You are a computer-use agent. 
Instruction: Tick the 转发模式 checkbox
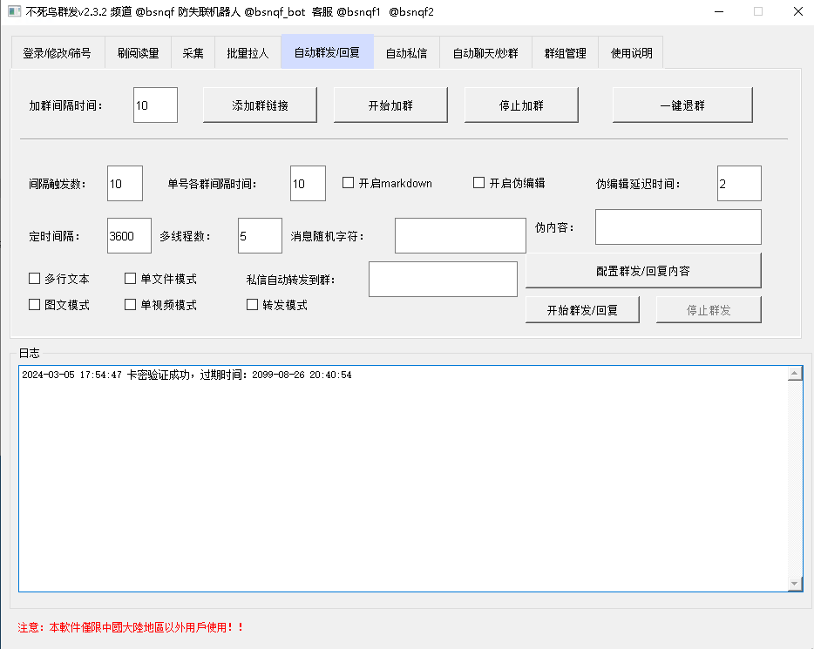click(x=253, y=305)
